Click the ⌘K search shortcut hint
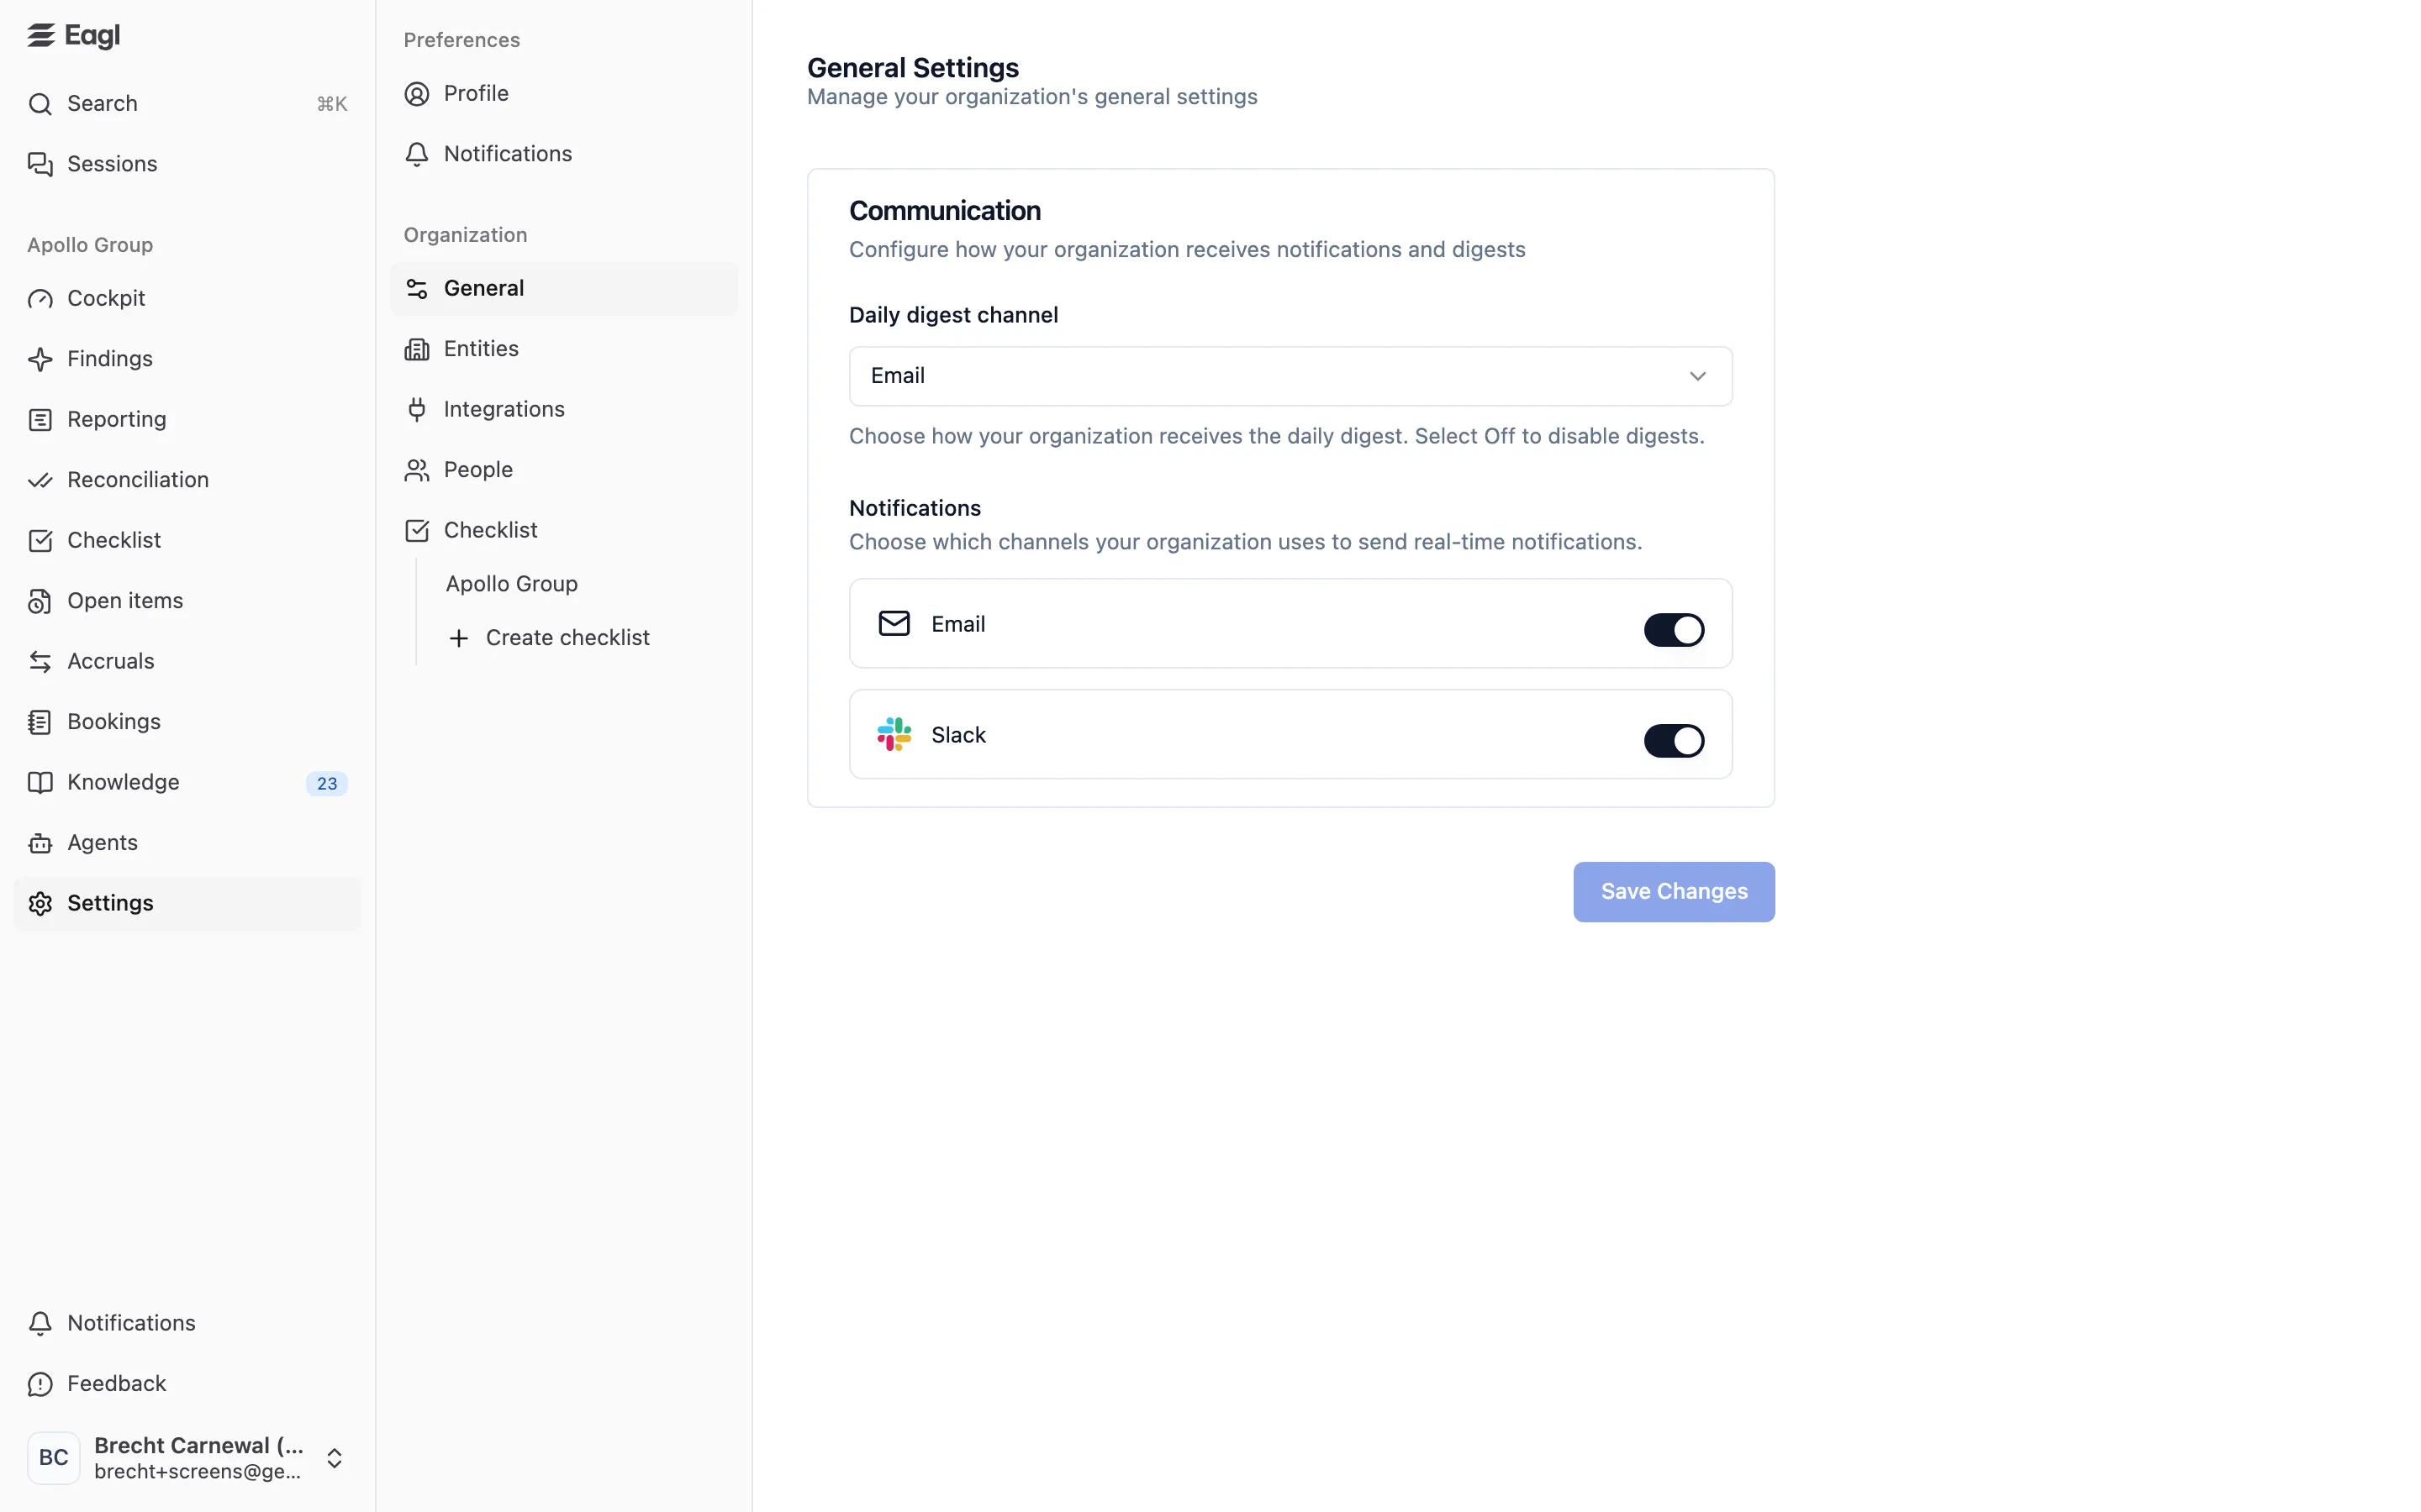 pos(332,104)
